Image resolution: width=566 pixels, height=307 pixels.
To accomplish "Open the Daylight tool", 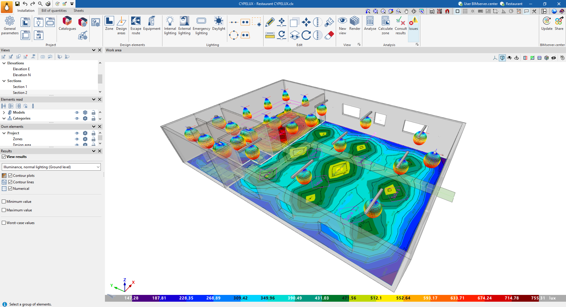I will pos(219,24).
